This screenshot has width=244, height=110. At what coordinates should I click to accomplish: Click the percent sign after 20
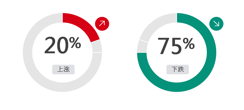tap(75, 43)
